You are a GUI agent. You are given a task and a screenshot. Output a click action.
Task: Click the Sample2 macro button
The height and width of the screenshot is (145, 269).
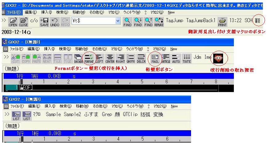pyautogui.click(x=72, y=114)
